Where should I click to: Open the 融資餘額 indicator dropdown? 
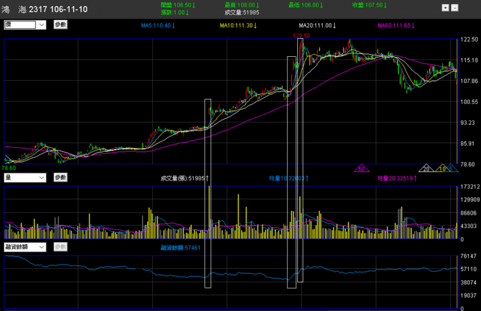coord(25,247)
